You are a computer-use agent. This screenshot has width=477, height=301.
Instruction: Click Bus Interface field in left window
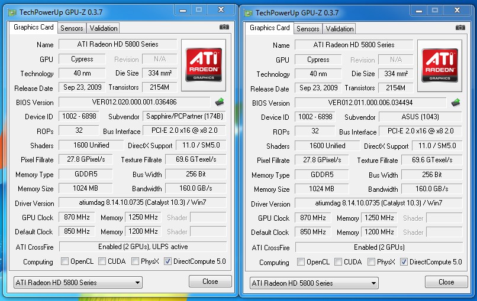coord(185,130)
